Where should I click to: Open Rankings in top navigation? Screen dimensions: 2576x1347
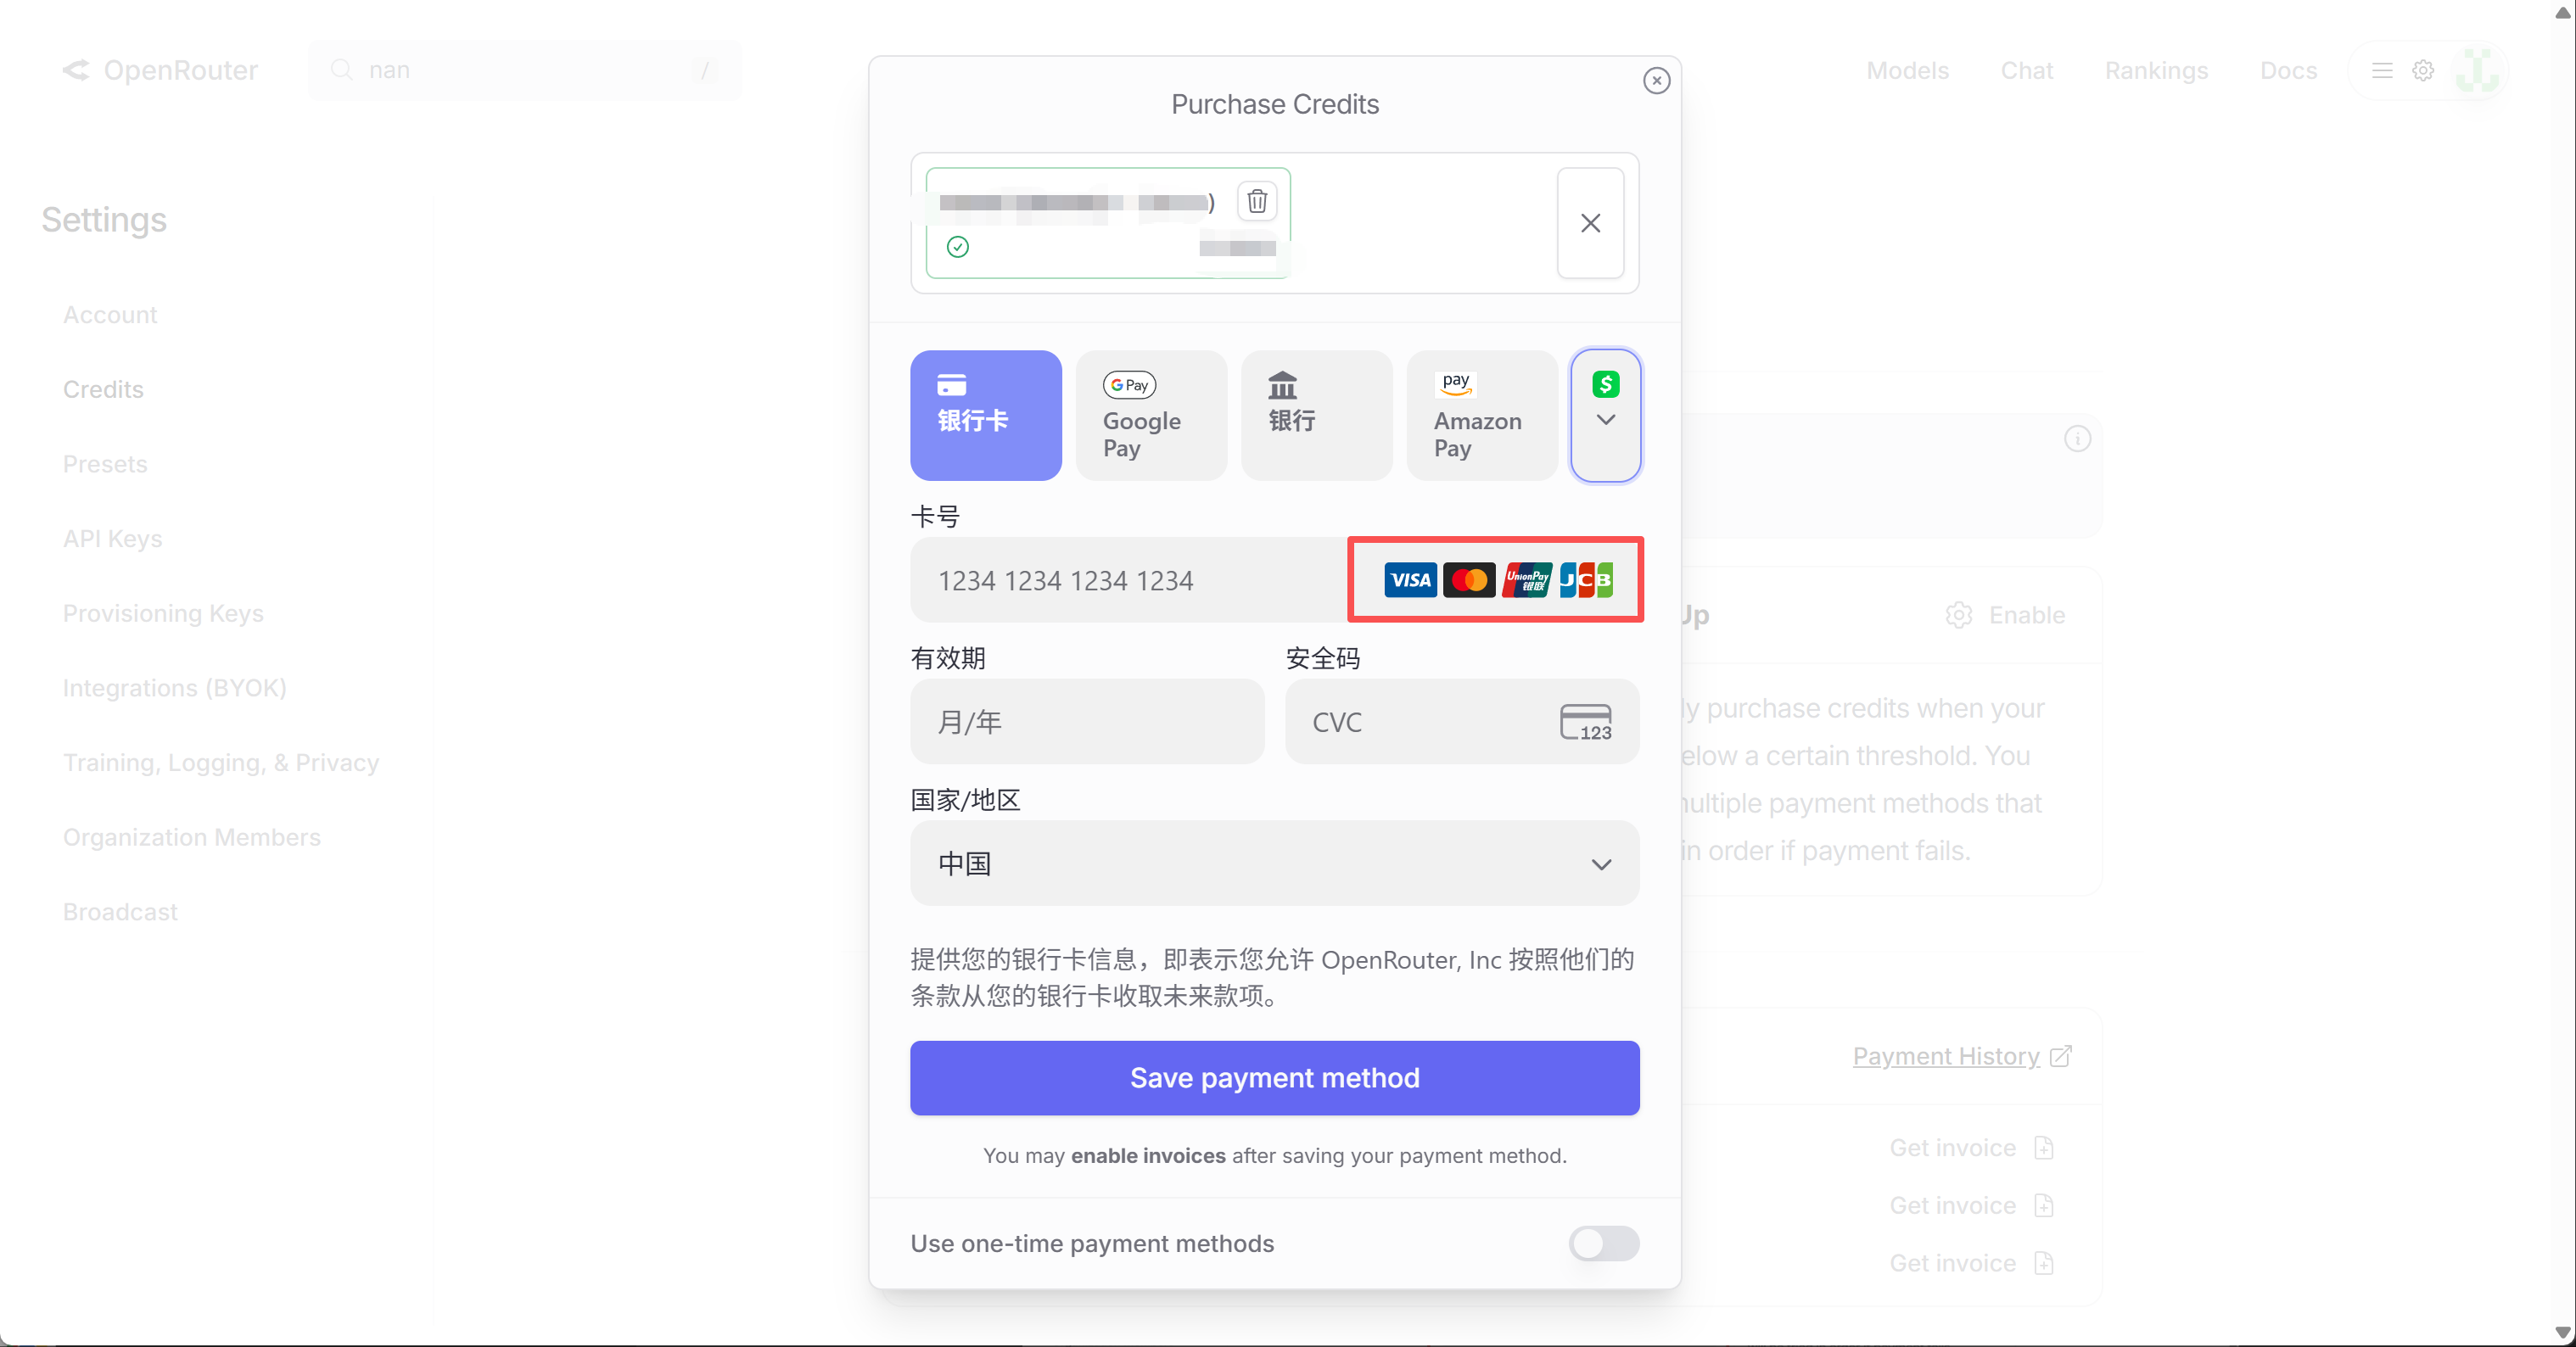point(2156,71)
